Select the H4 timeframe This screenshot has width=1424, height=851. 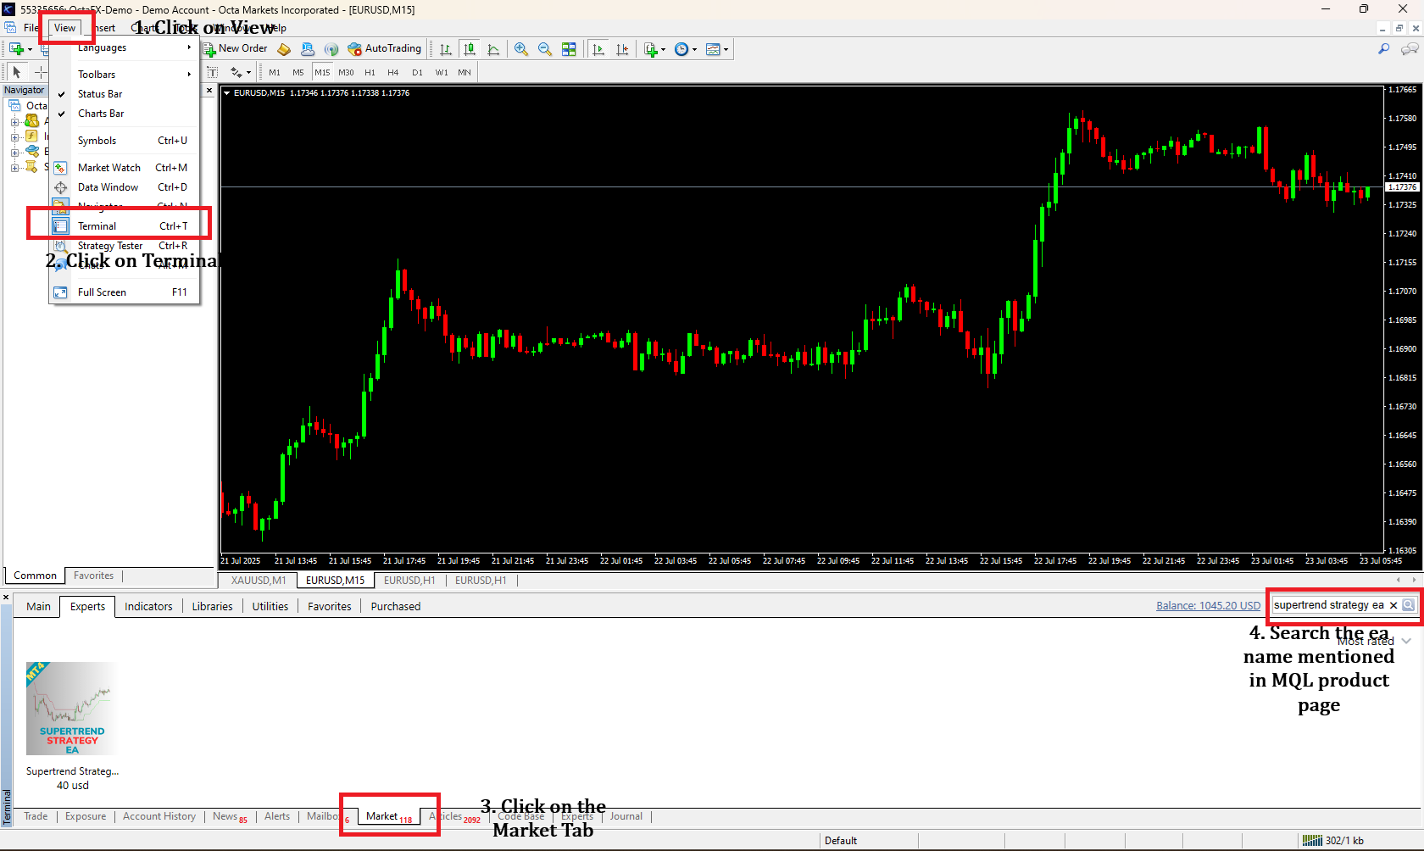point(393,73)
